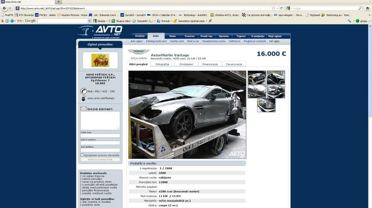Select 'Moto' in the top navigation

coord(172,36)
